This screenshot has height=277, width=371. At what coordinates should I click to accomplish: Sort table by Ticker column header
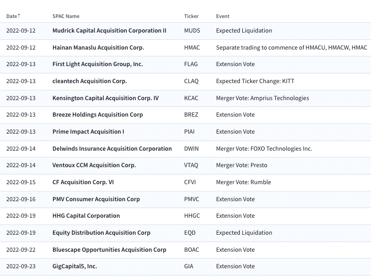coord(191,16)
